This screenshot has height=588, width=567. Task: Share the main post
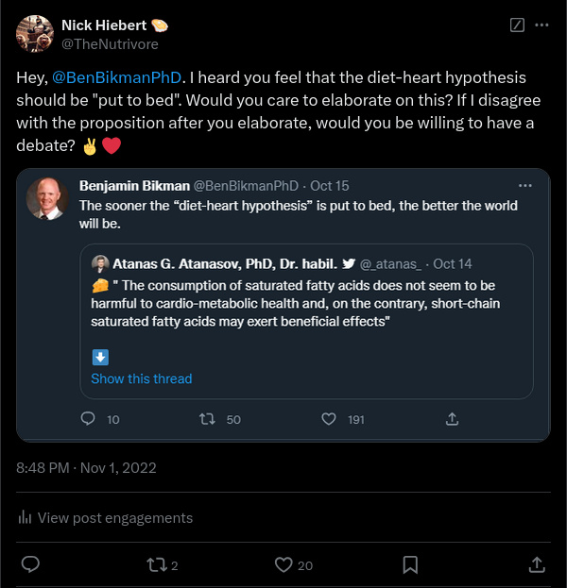[536, 564]
